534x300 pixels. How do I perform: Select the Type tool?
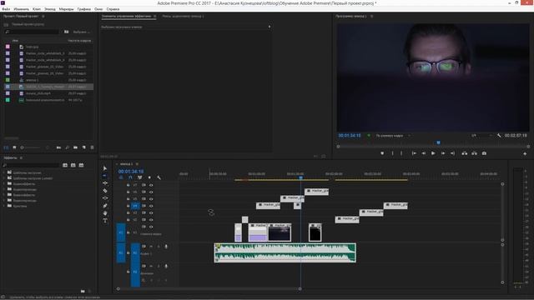(105, 221)
